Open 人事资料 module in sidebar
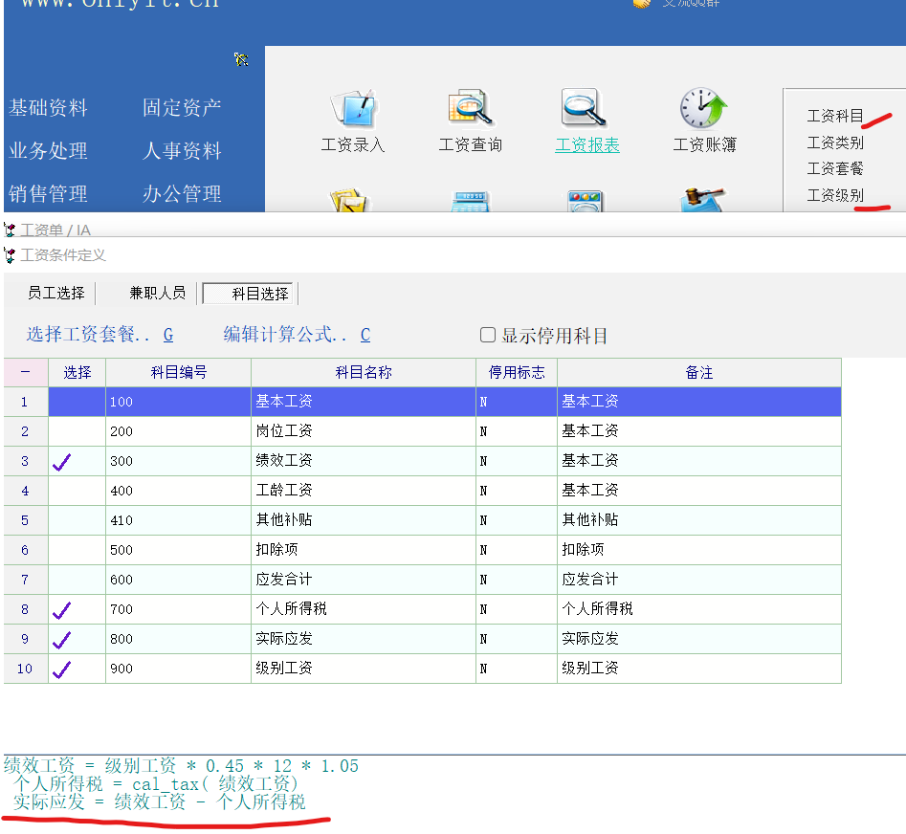Image resolution: width=906 pixels, height=834 pixels. (x=182, y=151)
